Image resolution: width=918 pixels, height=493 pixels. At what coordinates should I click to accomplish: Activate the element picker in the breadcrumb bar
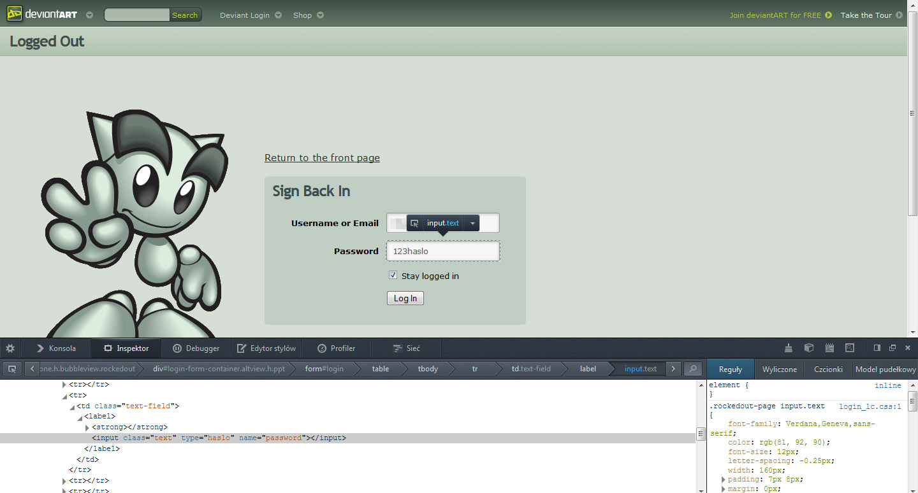(x=12, y=369)
